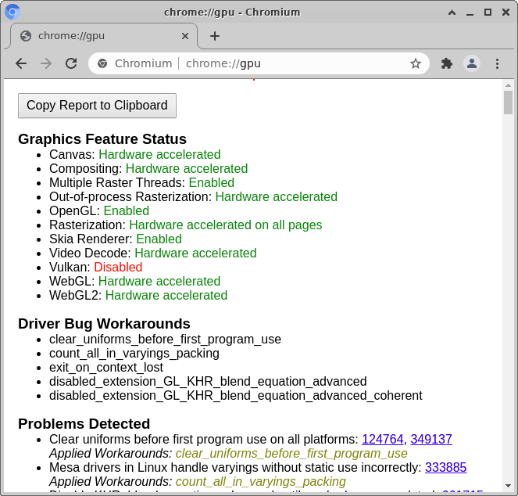The image size is (518, 496).
Task: Open a new tab with plus button
Action: 215,36
